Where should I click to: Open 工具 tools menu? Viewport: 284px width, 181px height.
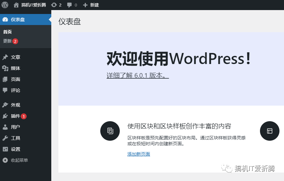pos(15,138)
